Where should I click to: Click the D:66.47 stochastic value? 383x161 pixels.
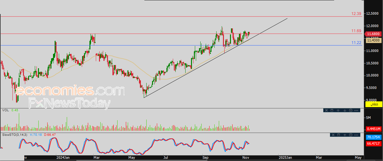coord(50,135)
